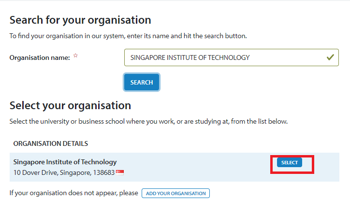Click the Singapore flag icon
350x214 pixels.
click(x=120, y=172)
